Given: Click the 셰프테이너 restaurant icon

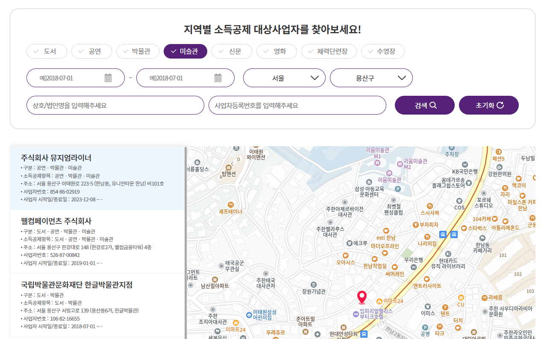Looking at the screenshot, I should (231, 204).
